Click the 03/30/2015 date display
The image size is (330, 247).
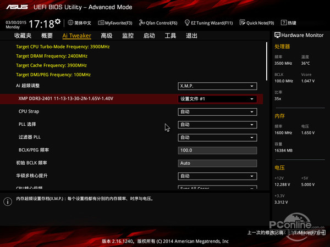point(16,23)
